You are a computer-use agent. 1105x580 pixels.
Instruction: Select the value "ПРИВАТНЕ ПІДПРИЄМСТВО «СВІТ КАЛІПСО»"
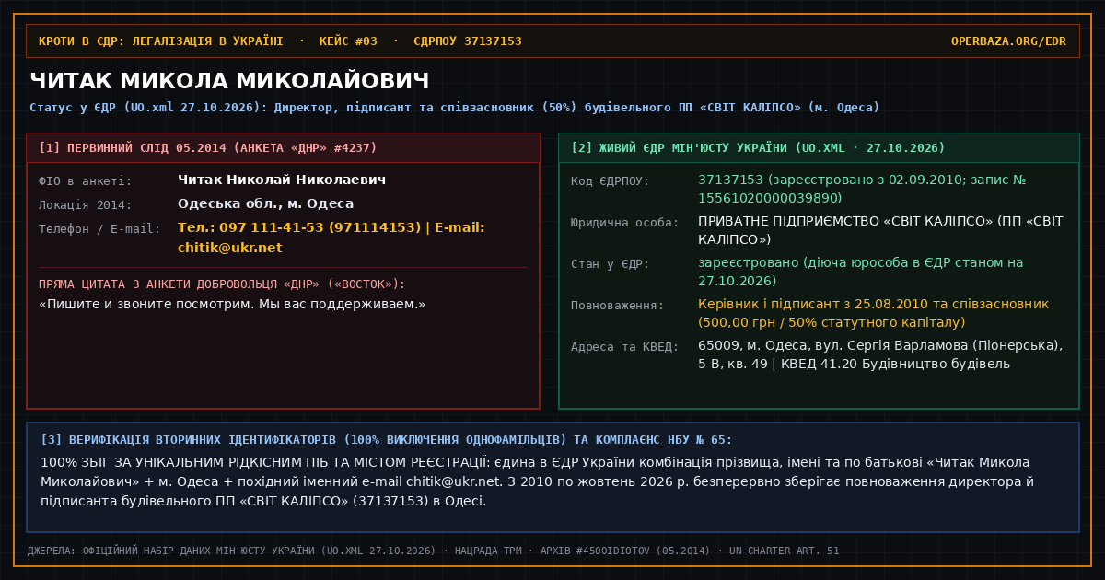click(x=880, y=230)
